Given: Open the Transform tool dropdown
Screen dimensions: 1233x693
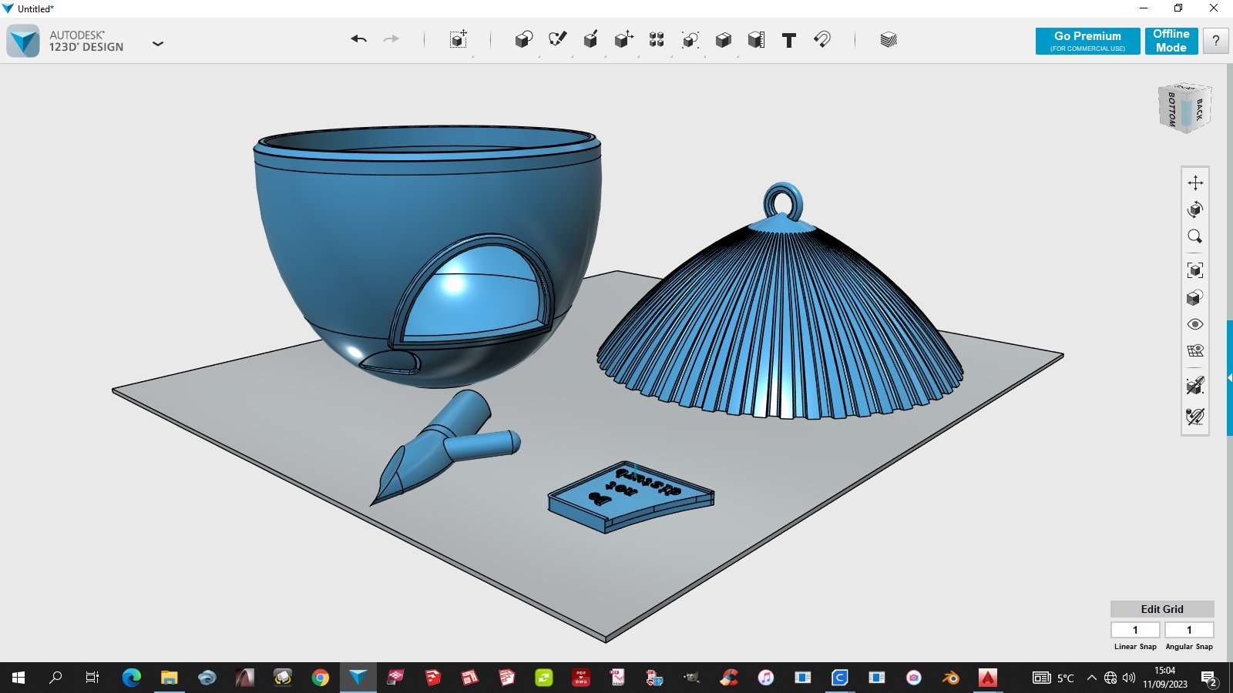Looking at the screenshot, I should tap(458, 39).
